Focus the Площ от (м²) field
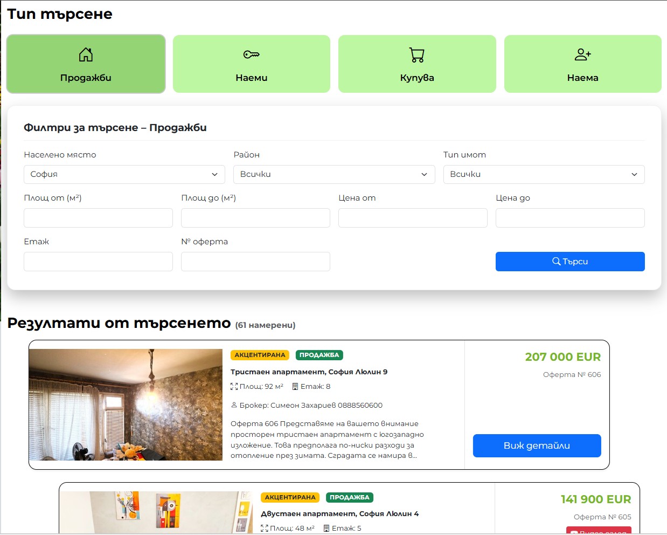This screenshot has width=667, height=535. coord(98,218)
